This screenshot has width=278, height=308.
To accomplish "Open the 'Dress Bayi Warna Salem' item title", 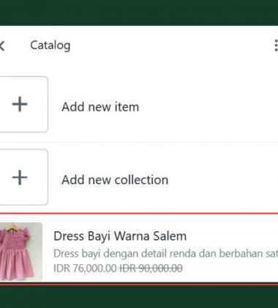I will point(120,236).
